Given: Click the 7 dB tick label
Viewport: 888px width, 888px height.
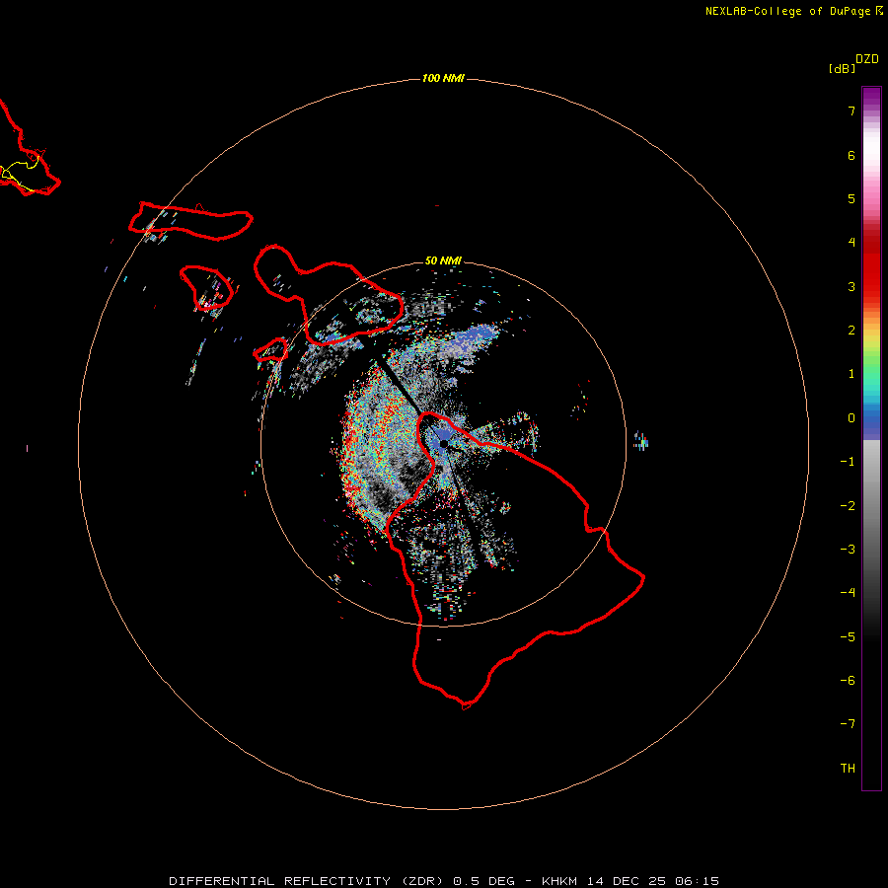Looking at the screenshot, I should point(851,111).
